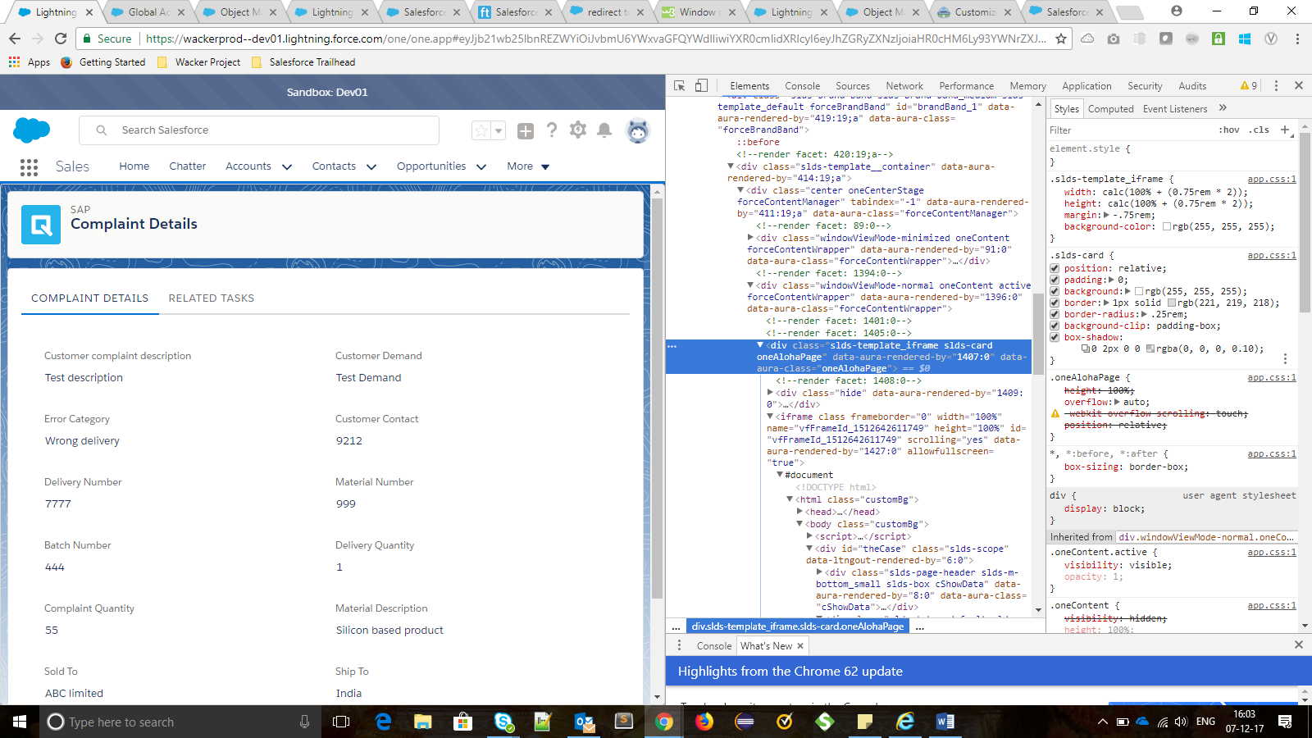Expand the Accounts navigation dropdown
1312x738 pixels.
coord(287,166)
